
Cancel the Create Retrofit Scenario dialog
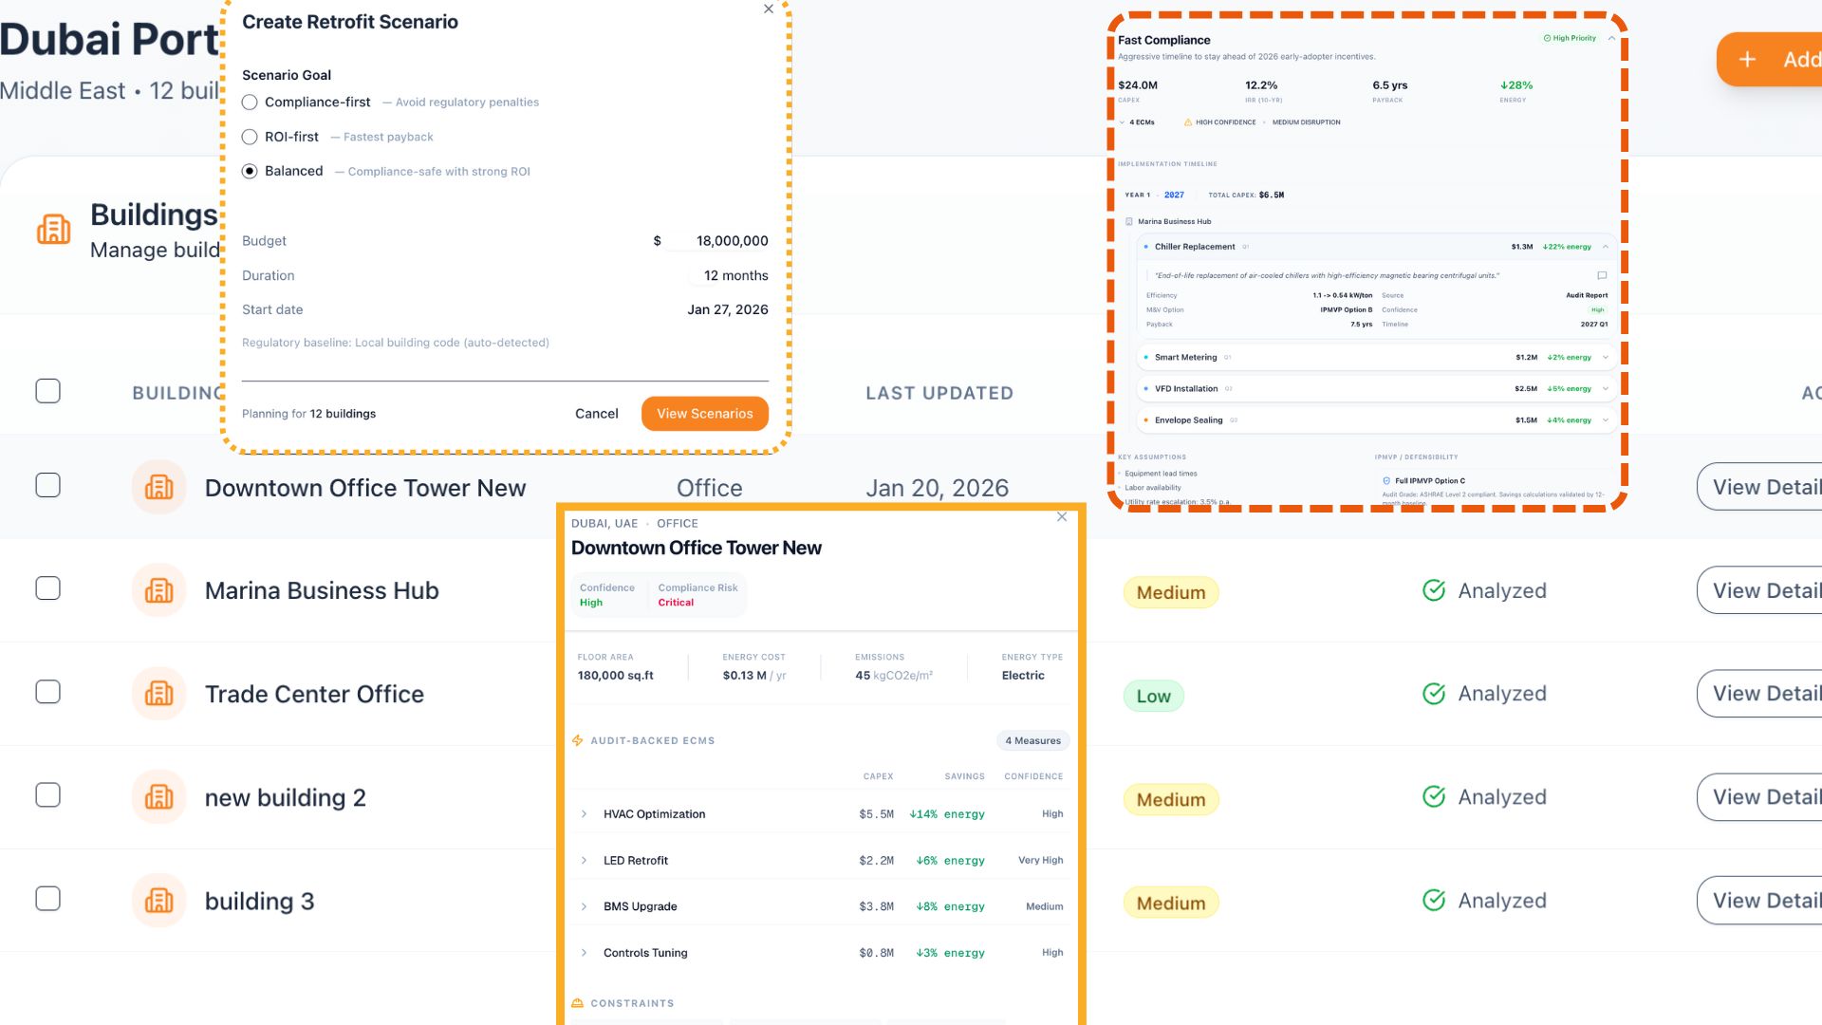(x=596, y=414)
